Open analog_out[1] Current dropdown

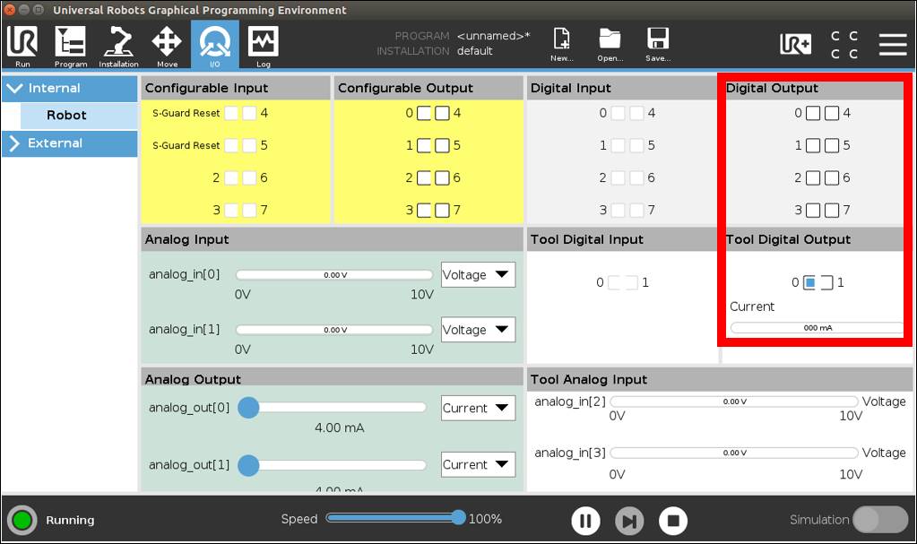click(478, 464)
